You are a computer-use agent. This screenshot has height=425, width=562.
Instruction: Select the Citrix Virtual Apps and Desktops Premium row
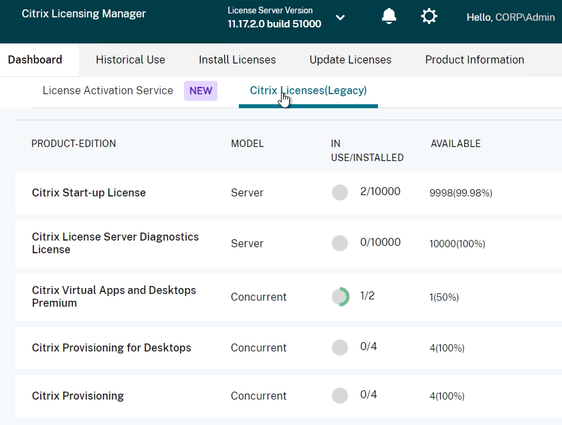(114, 297)
